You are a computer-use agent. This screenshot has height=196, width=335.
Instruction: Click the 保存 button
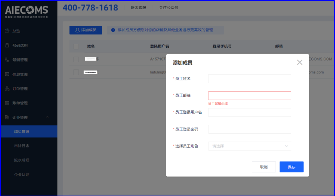291,167
